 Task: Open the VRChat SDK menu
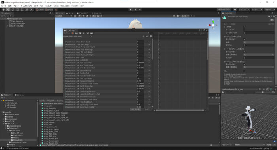pos(65,6)
